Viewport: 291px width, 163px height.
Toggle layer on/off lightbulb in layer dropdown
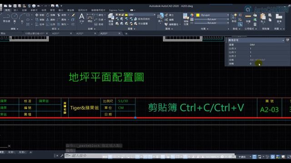coord(116,15)
